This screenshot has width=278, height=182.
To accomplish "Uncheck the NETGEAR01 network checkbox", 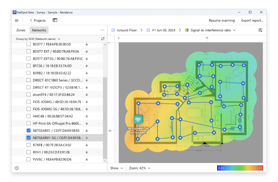I will 28,130.
